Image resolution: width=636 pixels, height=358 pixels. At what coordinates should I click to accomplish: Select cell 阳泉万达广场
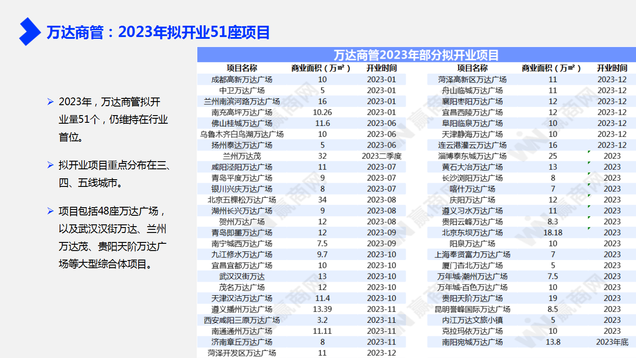point(472,244)
